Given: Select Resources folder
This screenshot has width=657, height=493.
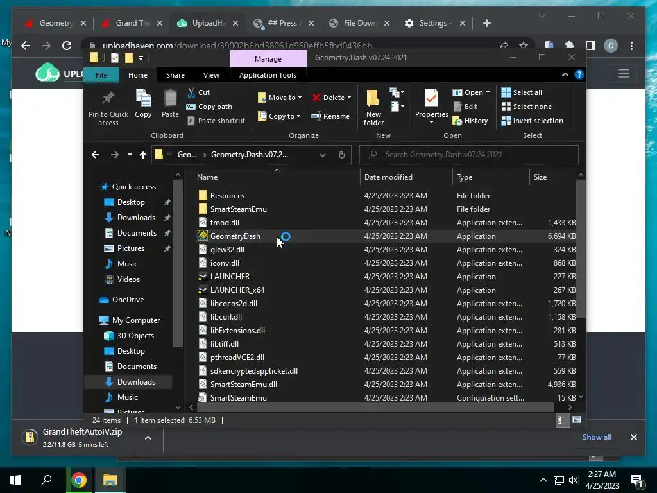Looking at the screenshot, I should 227,195.
